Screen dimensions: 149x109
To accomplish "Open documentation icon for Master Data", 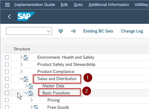I will click(31, 86).
